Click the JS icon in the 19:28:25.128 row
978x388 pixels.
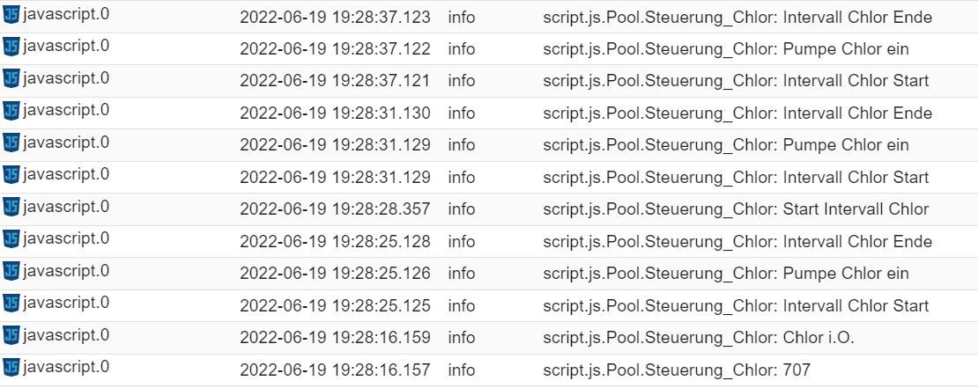11,238
